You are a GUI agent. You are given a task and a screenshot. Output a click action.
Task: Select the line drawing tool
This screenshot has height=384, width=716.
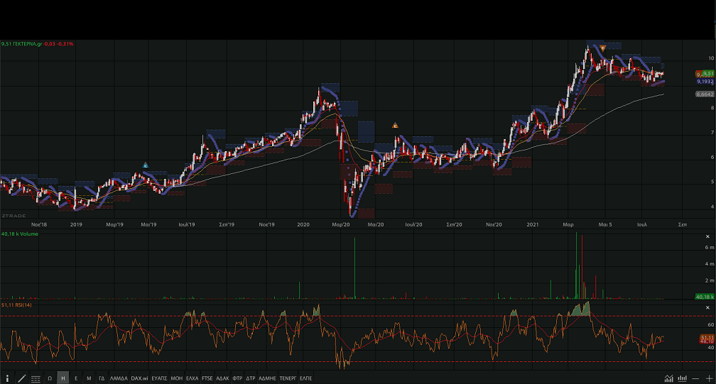click(x=21, y=378)
